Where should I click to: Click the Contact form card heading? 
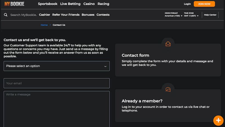(x=135, y=55)
